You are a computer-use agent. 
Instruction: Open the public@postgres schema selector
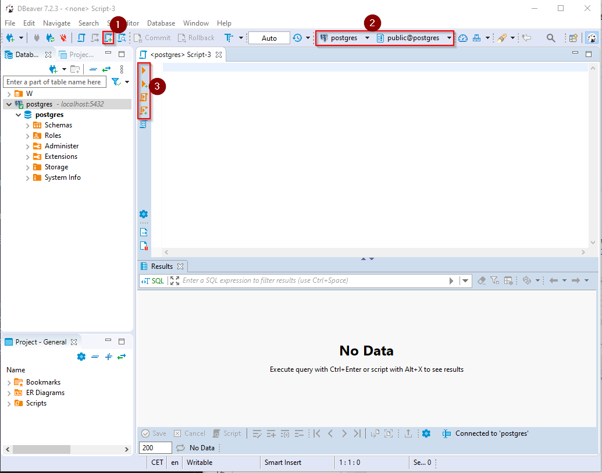[414, 38]
